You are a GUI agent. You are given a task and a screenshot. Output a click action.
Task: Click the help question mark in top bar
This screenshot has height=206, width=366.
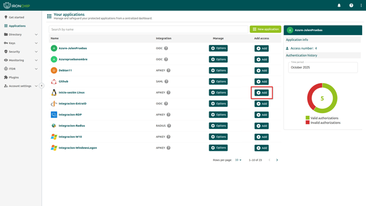(351, 5)
